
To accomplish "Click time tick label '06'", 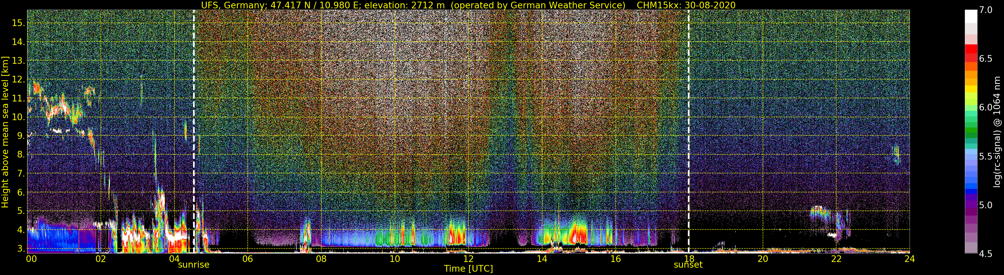I will [x=248, y=259].
